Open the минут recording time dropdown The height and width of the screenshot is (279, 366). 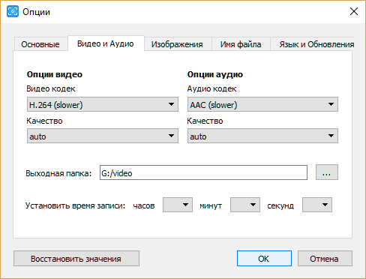point(245,205)
